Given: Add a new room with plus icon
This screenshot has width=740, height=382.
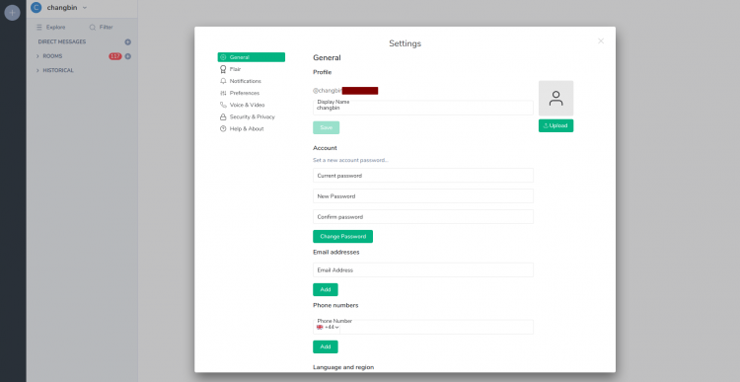Looking at the screenshot, I should tap(127, 56).
